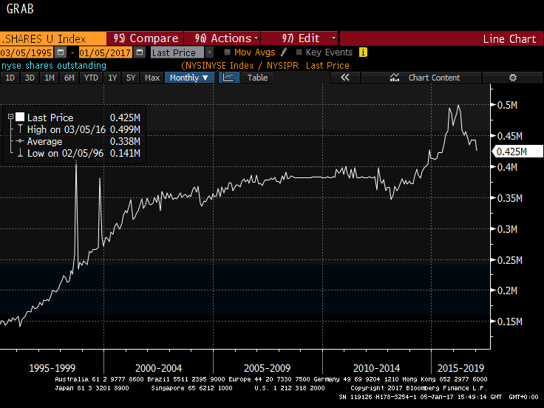Click the Line Chart title label
Screen dimensions: 544x408
pos(509,38)
